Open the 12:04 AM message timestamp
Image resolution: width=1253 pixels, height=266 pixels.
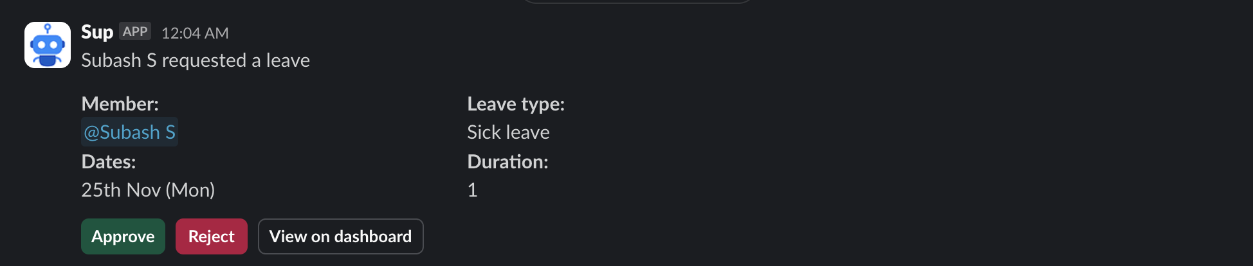(195, 33)
